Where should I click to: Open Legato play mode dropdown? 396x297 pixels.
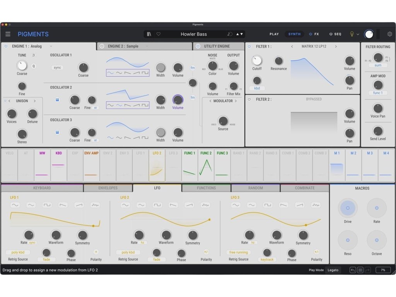coord(333,270)
